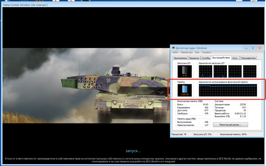Switch to the Приложения tab

(x=180, y=58)
